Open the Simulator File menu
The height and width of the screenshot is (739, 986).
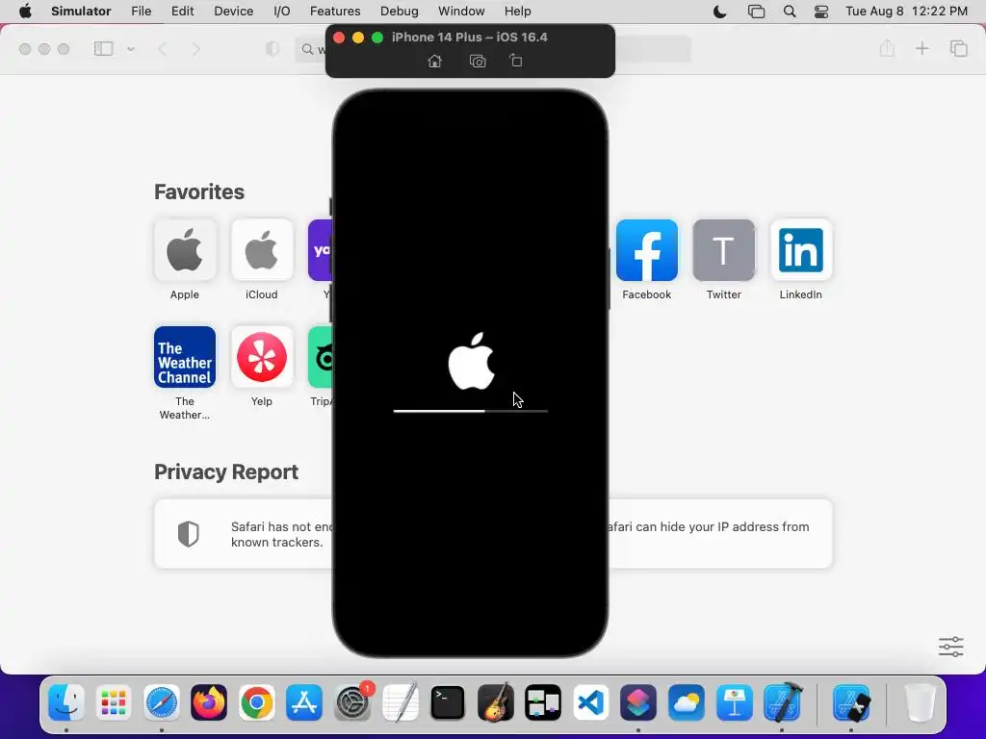pos(141,12)
